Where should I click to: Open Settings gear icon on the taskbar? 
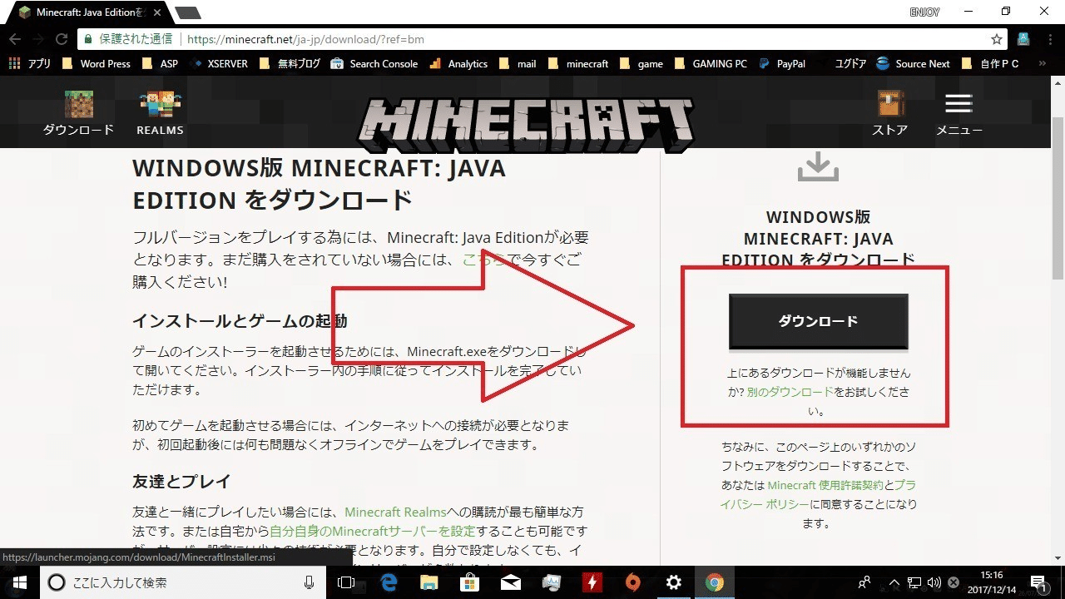(674, 582)
